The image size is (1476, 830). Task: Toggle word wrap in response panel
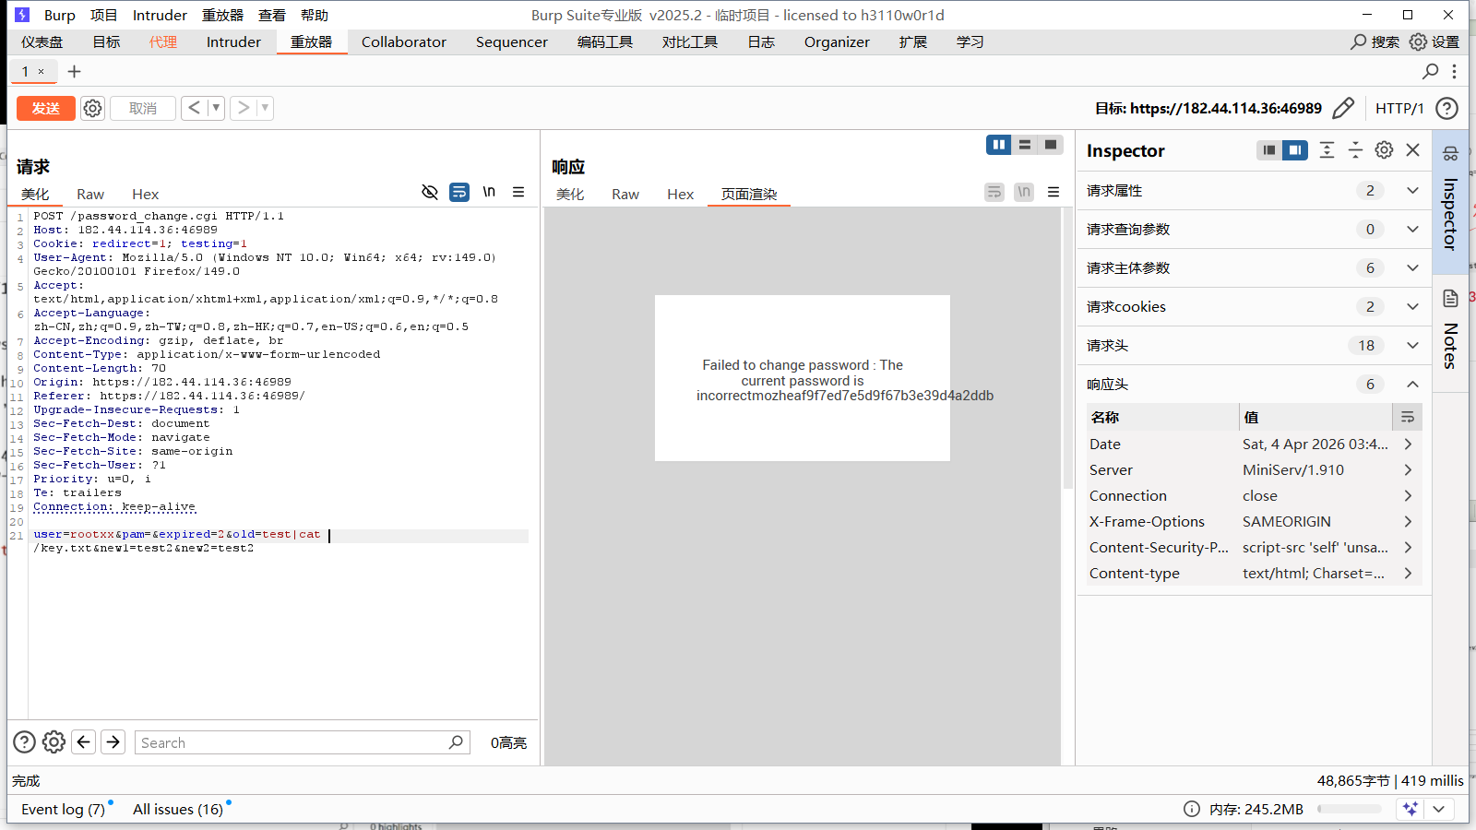(994, 192)
